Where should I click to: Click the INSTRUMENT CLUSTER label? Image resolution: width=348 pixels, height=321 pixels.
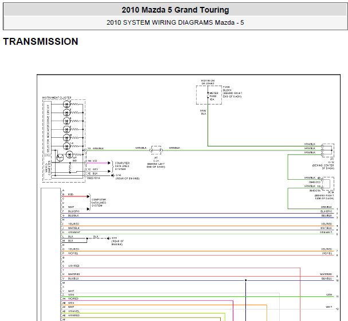57,98
